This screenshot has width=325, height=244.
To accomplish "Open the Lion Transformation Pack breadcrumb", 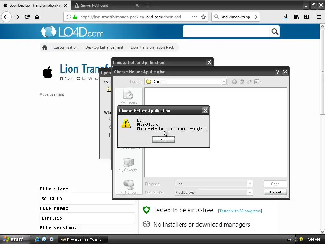I will (152, 47).
